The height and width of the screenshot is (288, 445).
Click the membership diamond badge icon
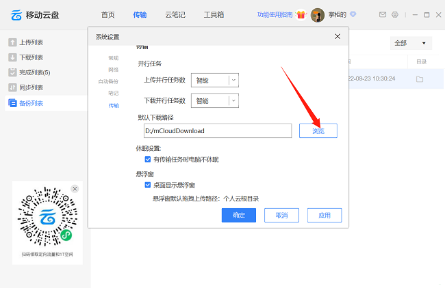pos(353,14)
